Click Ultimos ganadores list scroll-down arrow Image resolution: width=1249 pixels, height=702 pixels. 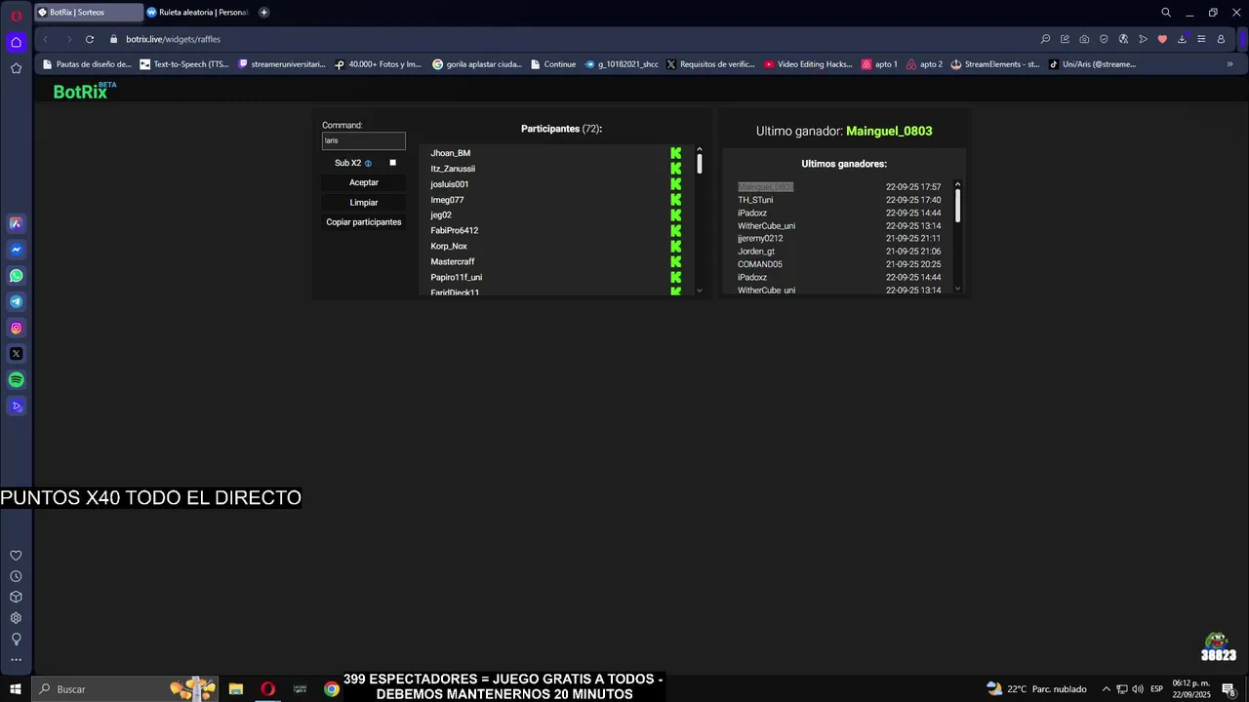957,289
